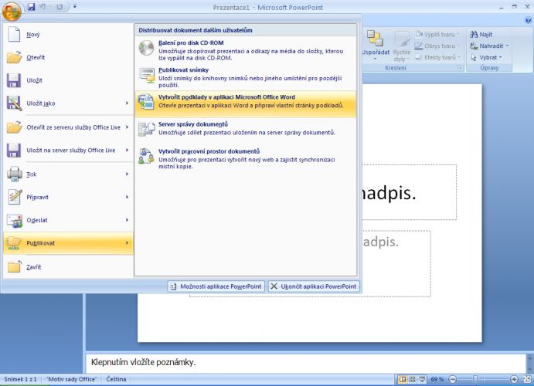Expand the Uložit jako submenu arrow
Image resolution: width=534 pixels, height=386 pixels.
click(127, 103)
